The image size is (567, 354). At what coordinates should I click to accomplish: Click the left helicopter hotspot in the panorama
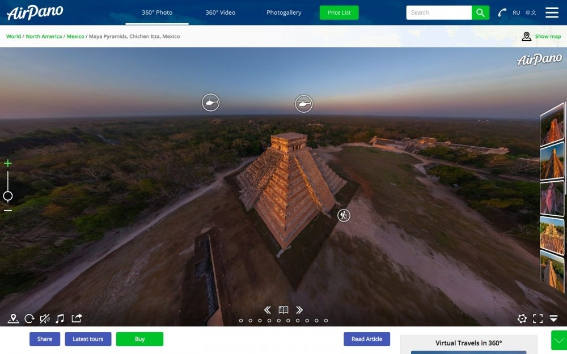[x=210, y=103]
